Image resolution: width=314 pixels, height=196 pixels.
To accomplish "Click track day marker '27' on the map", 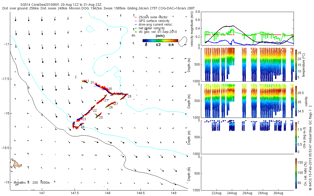I will [116, 104].
